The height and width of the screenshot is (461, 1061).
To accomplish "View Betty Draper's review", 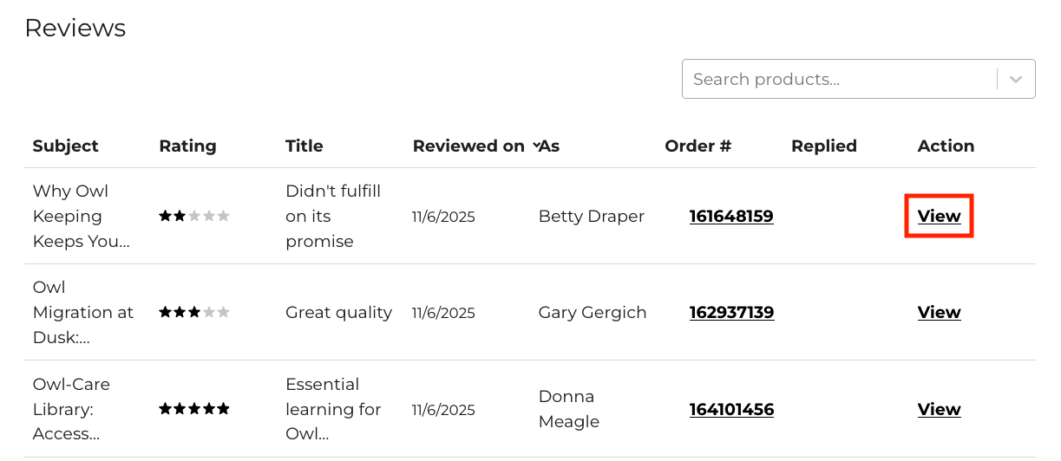I will click(x=939, y=216).
